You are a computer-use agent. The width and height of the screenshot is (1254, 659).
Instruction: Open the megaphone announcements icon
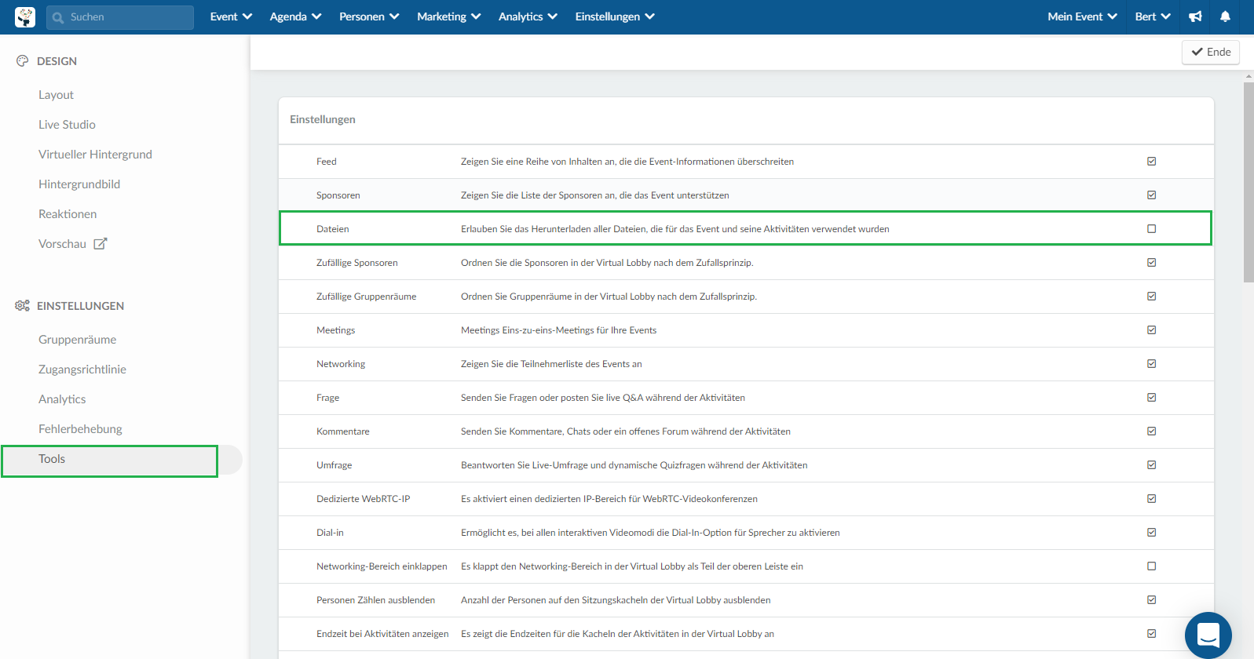pos(1195,16)
